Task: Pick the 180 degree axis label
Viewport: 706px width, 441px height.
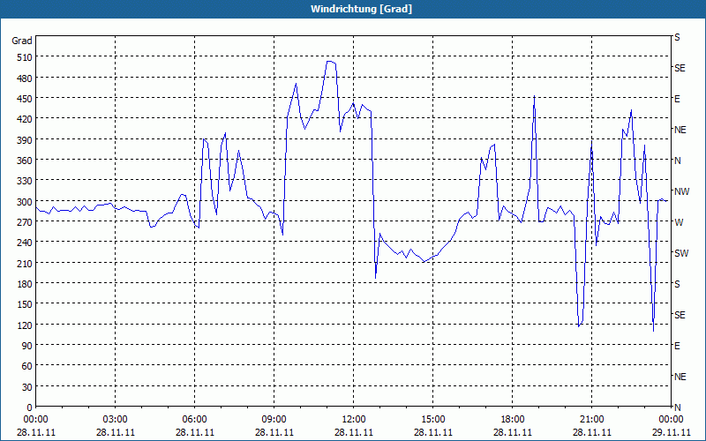Action: point(25,284)
